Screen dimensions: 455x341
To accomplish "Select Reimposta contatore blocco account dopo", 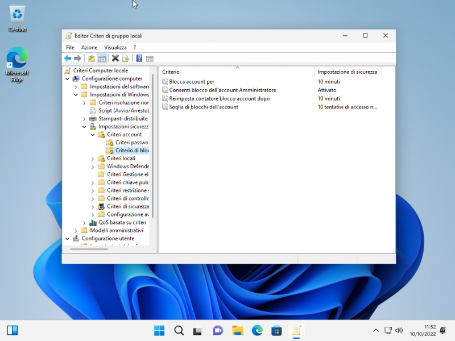I will (220, 98).
